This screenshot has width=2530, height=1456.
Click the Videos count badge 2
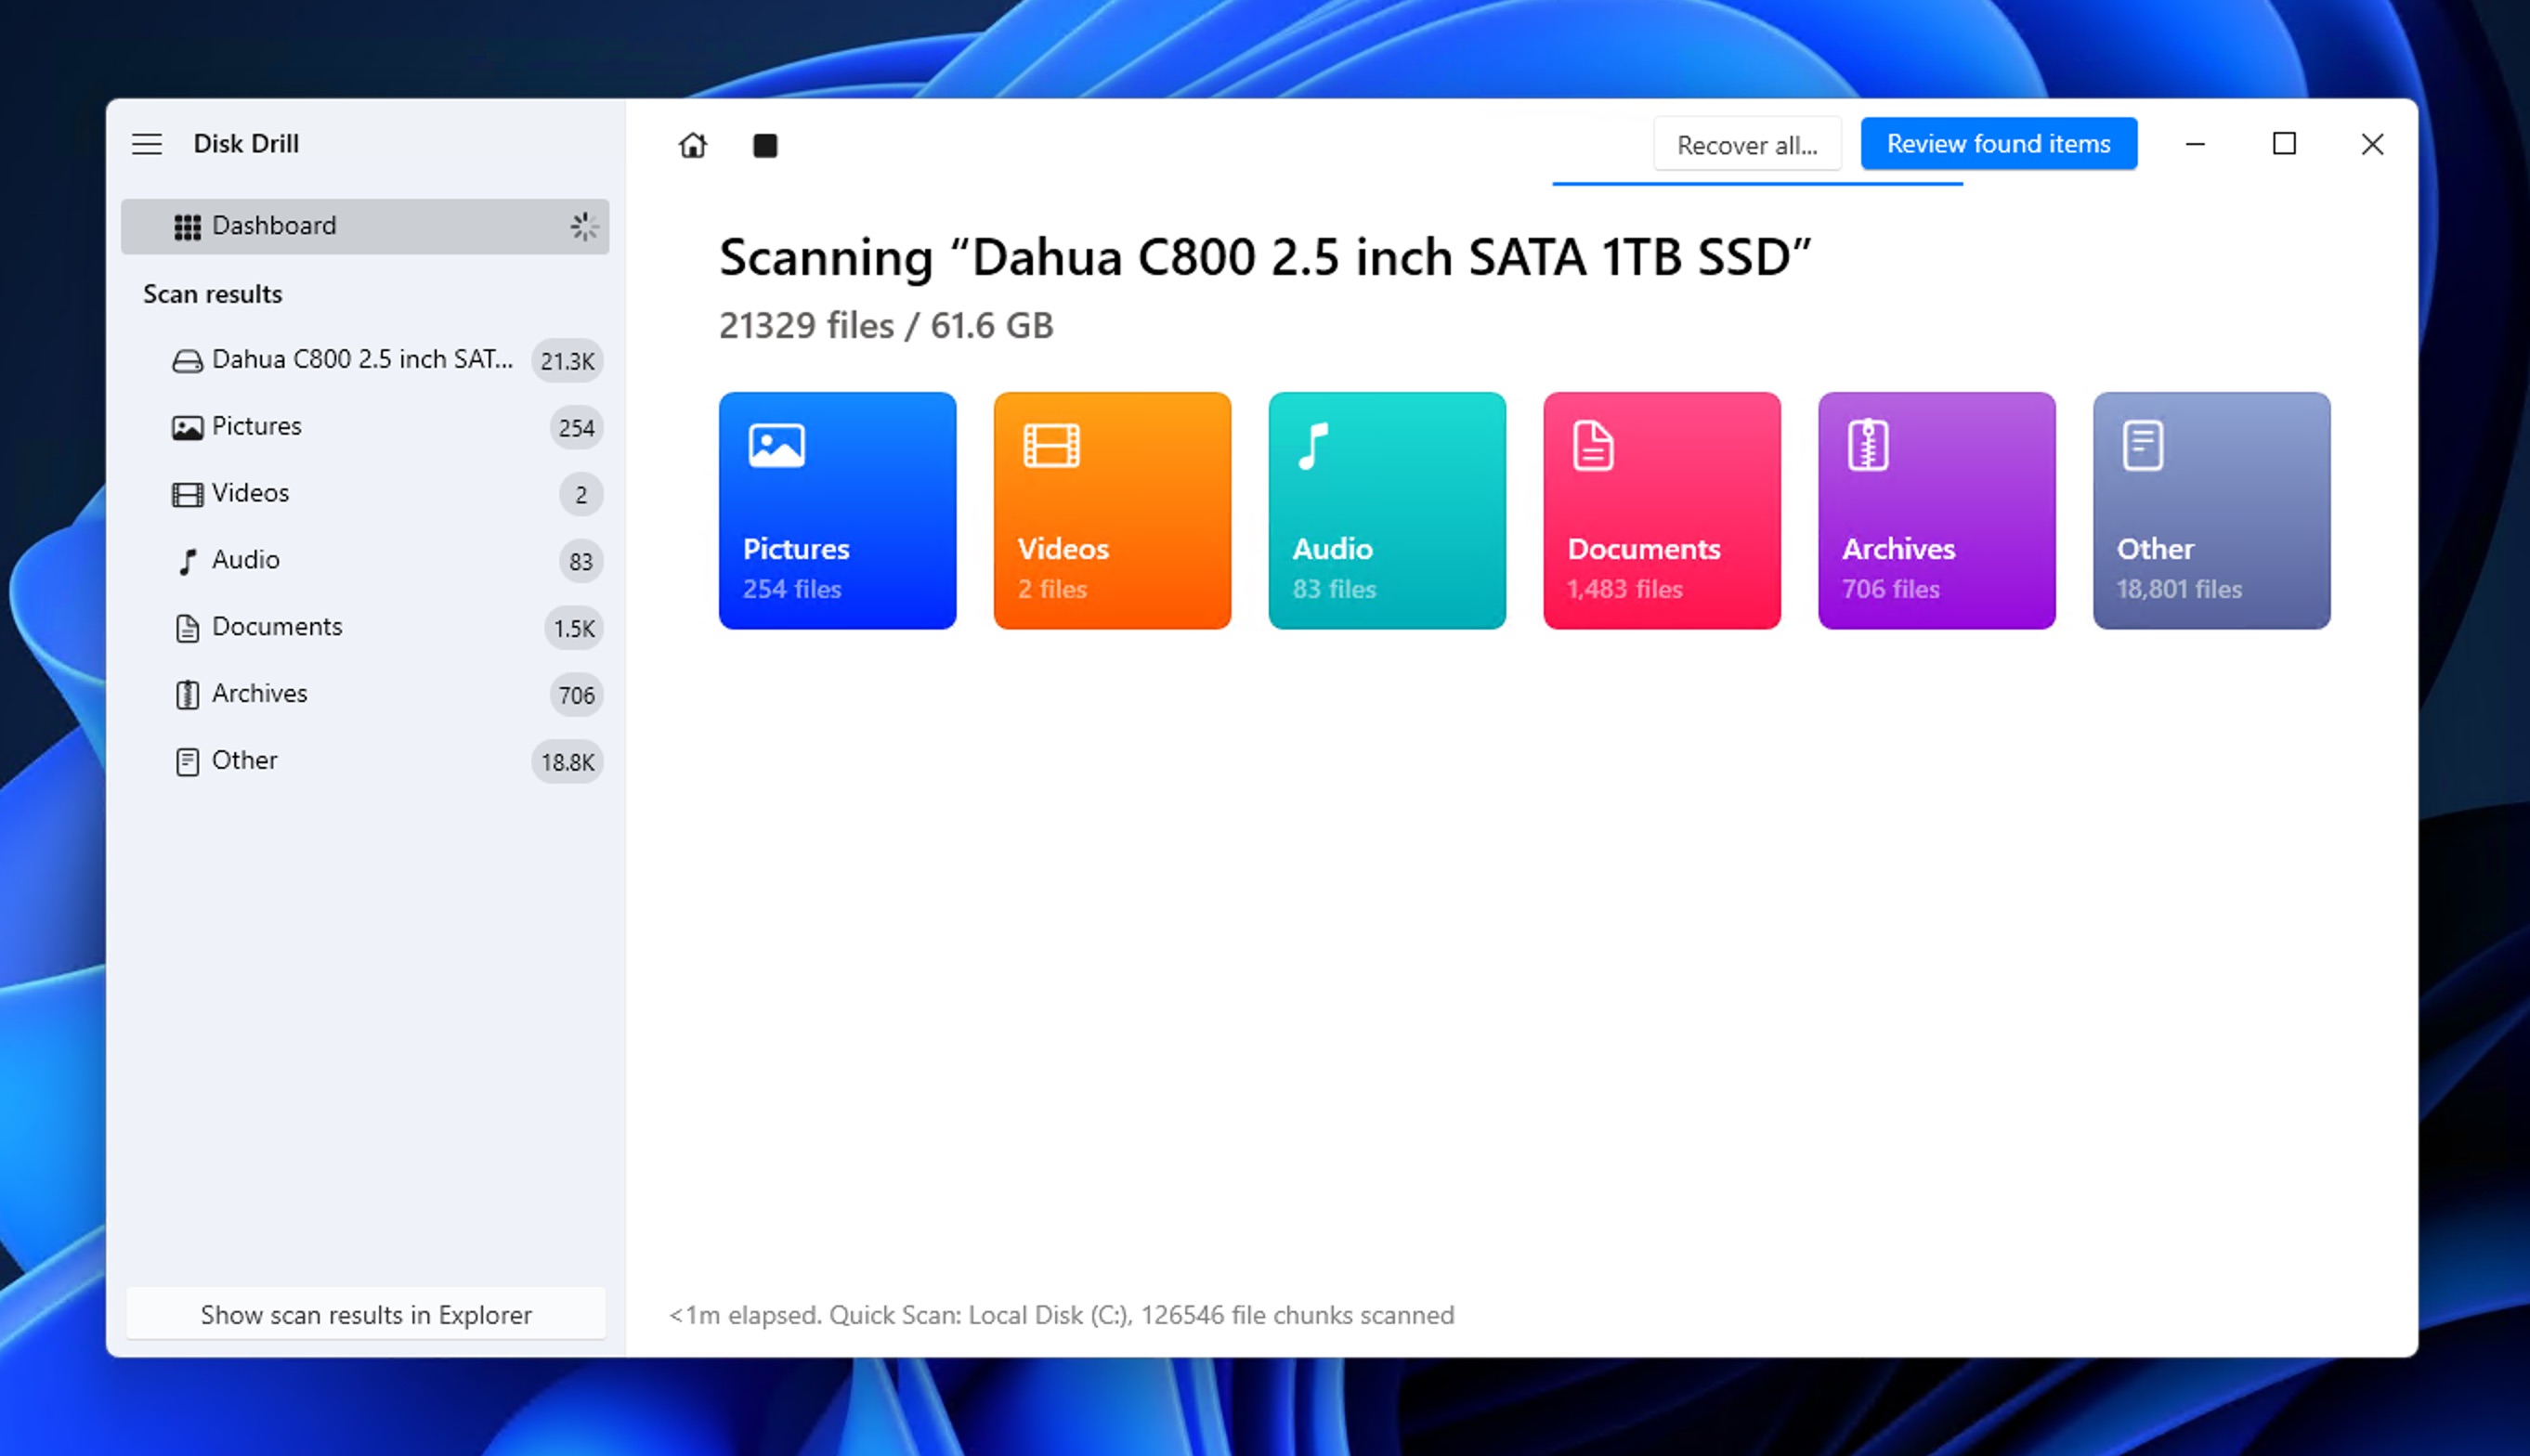(x=581, y=495)
